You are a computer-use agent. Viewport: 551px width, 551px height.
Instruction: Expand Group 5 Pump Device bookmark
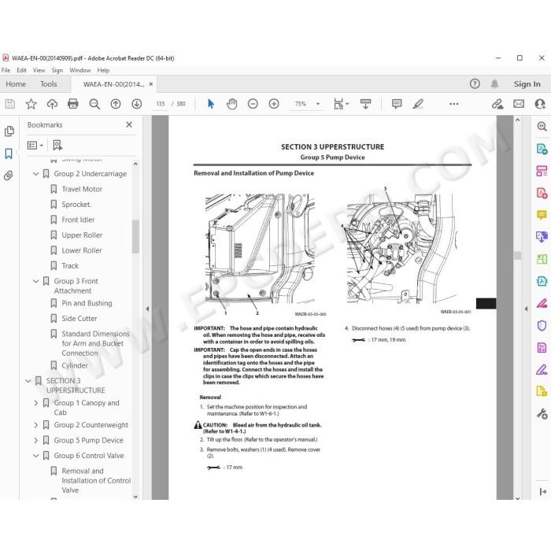coord(36,440)
